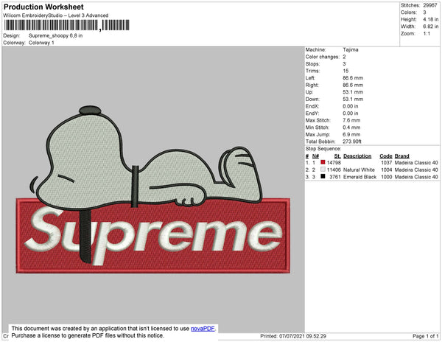
Task: Select the 'Colorway 1' value
Action: pos(41,43)
